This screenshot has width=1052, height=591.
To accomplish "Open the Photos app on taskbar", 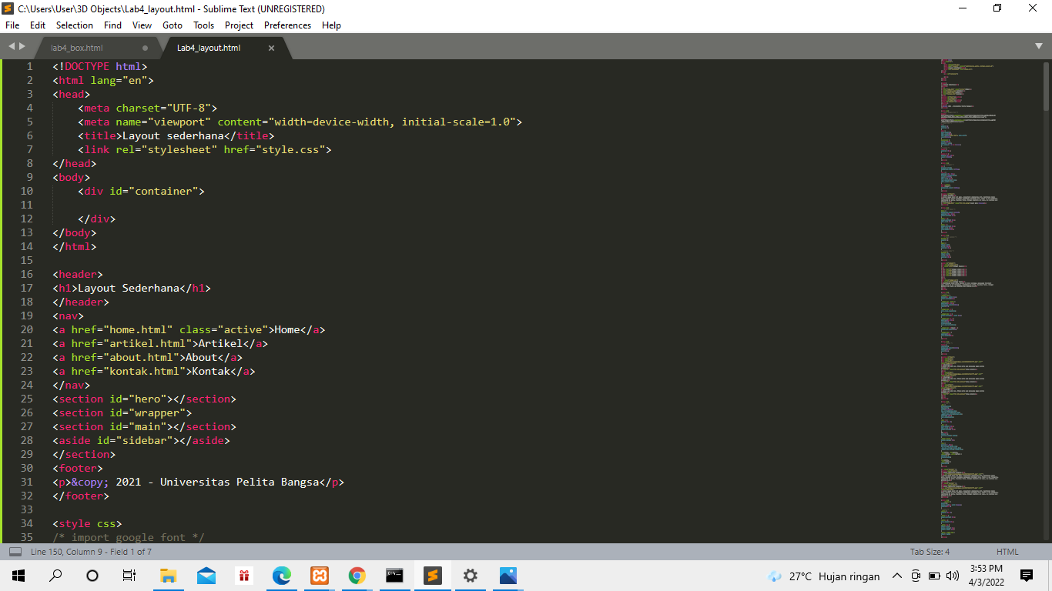I will click(508, 576).
